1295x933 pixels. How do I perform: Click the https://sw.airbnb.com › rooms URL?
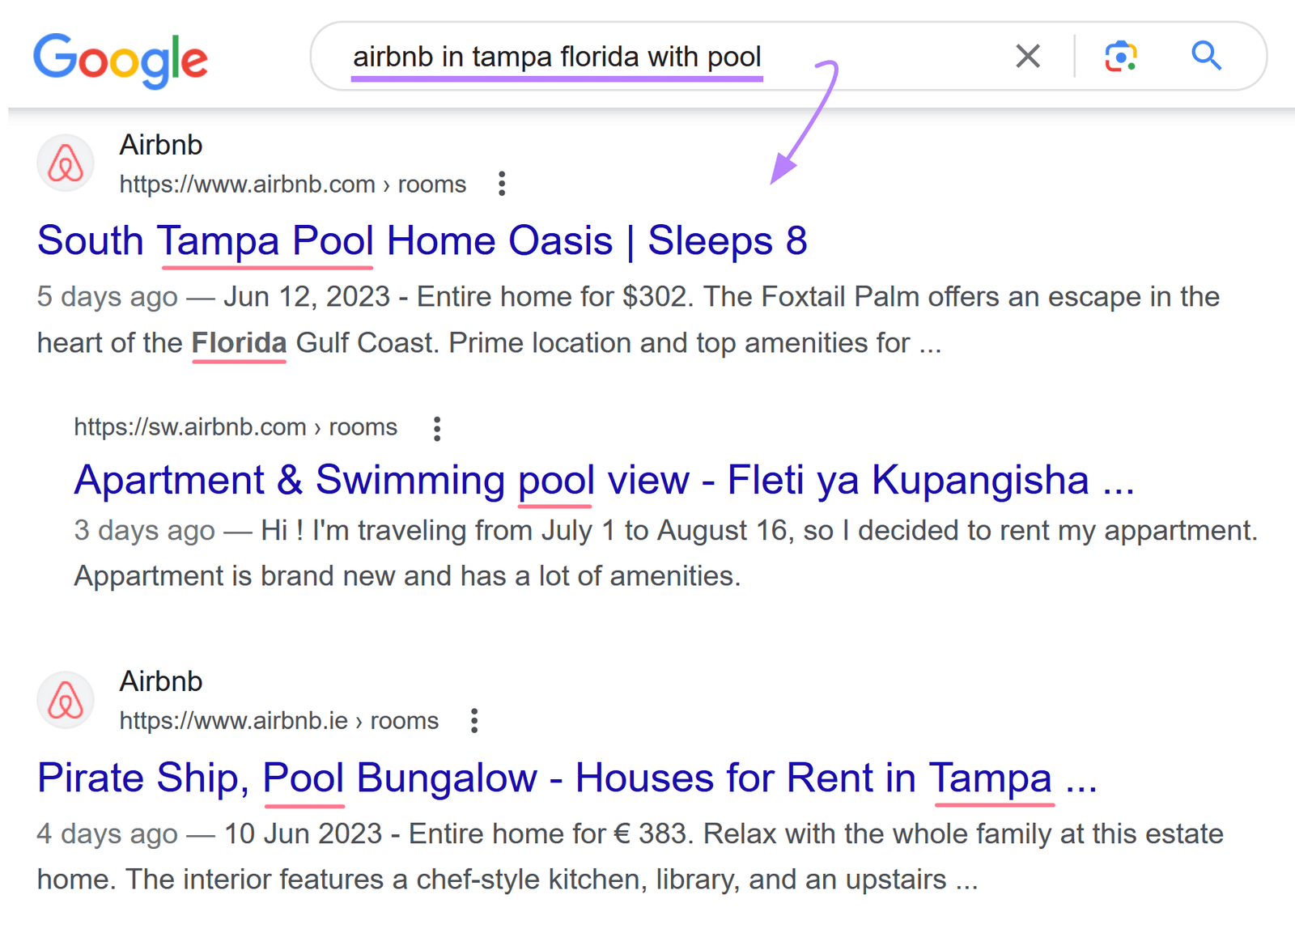tap(236, 426)
